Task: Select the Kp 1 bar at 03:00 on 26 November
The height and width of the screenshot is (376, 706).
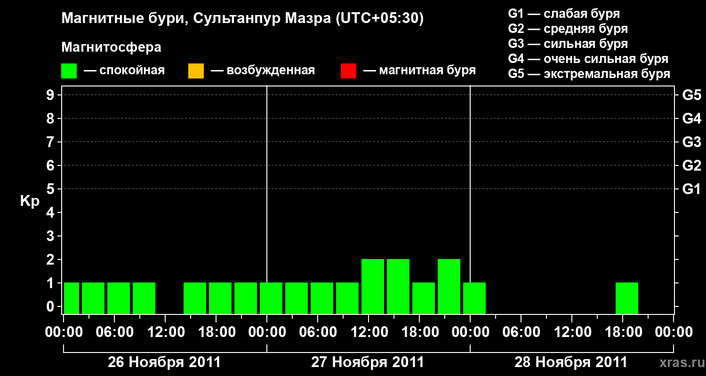Action: pos(93,298)
